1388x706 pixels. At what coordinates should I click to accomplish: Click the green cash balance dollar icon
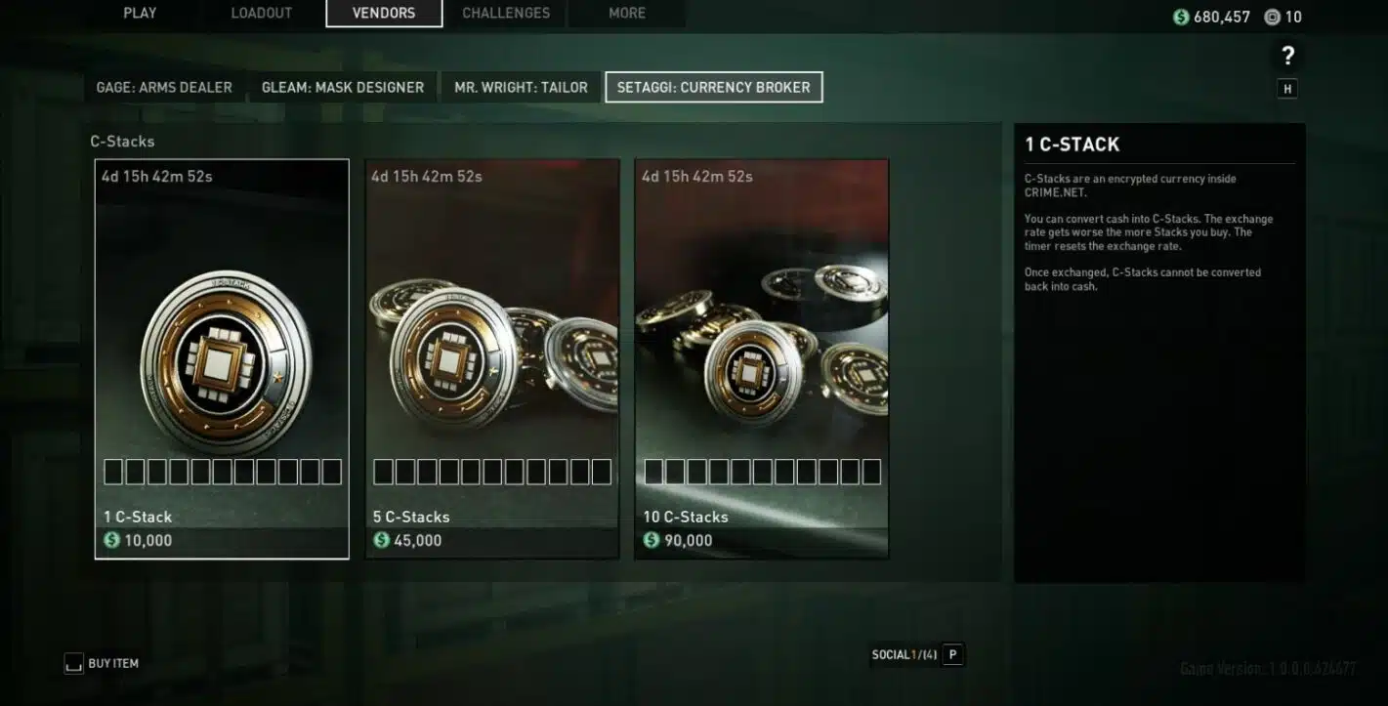pos(1181,17)
